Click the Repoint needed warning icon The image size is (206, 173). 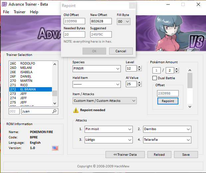click(x=76, y=110)
